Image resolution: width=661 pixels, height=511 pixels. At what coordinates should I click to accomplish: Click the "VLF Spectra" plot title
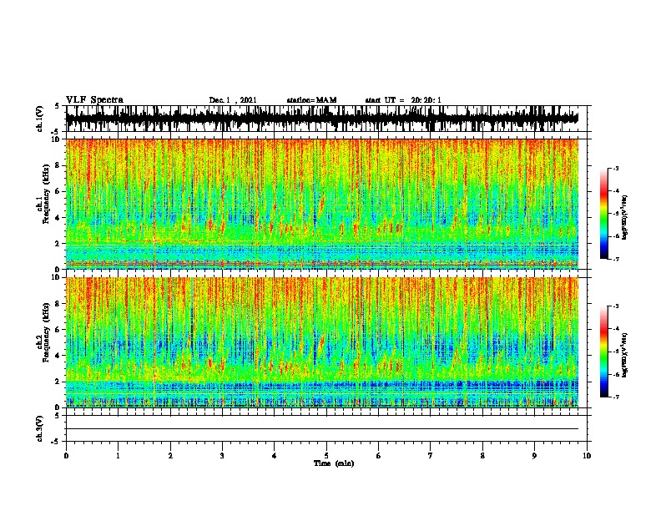pos(94,100)
